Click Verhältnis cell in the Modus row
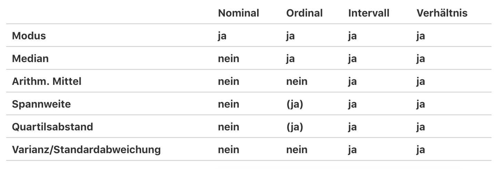 click(420, 36)
